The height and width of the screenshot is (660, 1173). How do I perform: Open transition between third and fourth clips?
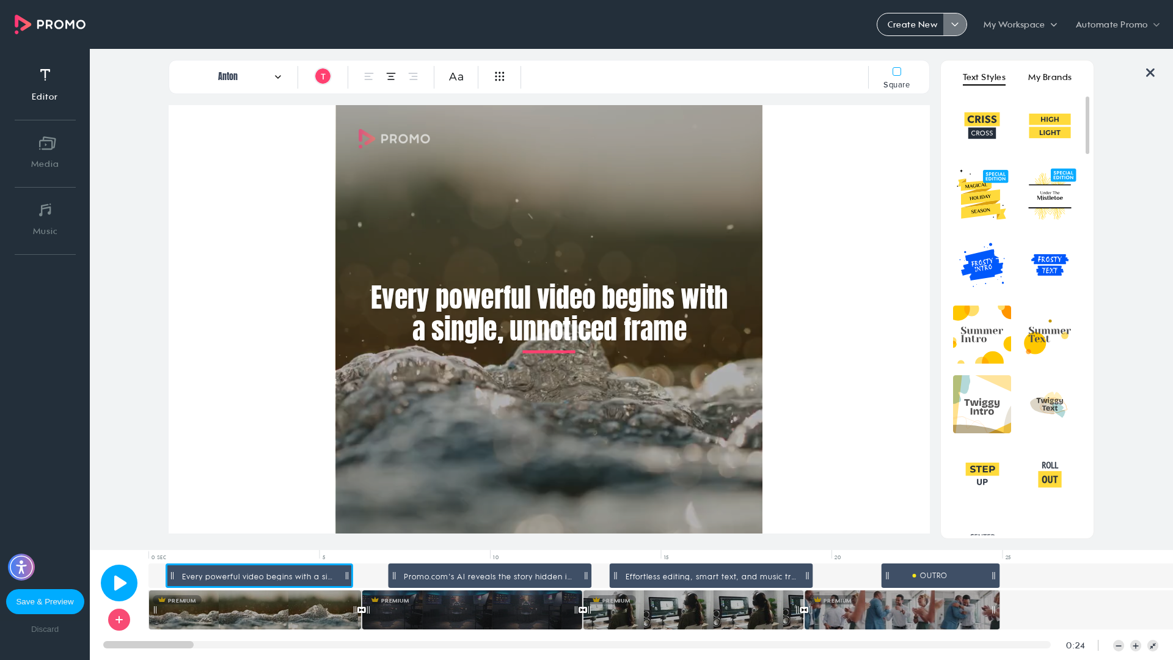click(x=804, y=610)
